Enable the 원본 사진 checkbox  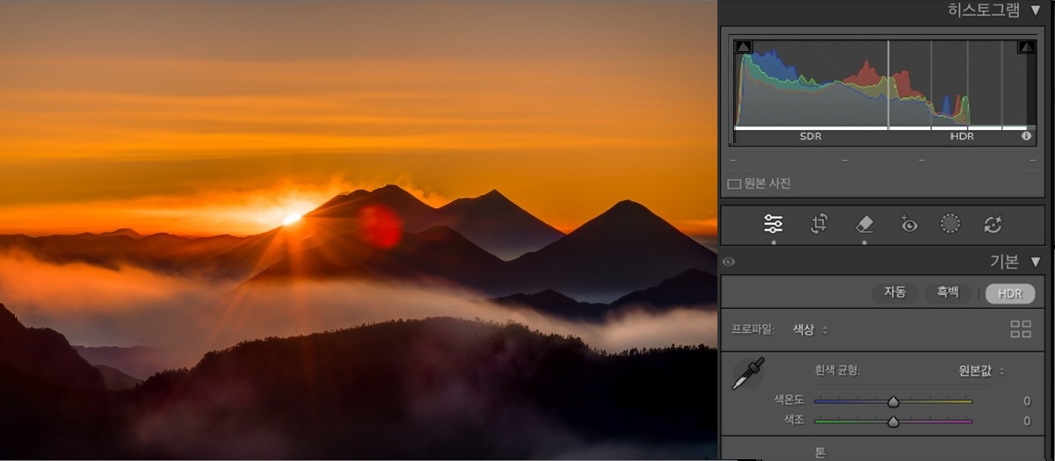tap(733, 184)
